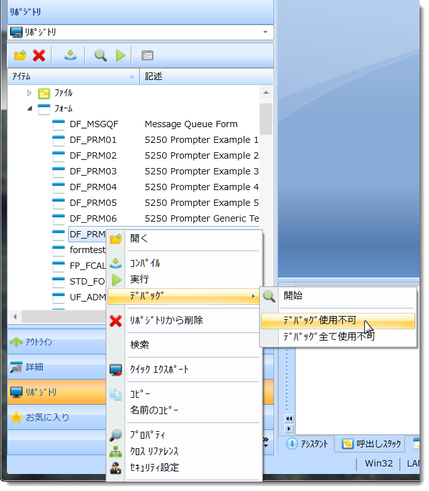429x491 pixels.
Task: Select デバッグ使用不可 in the submenu
Action: [x=338, y=320]
